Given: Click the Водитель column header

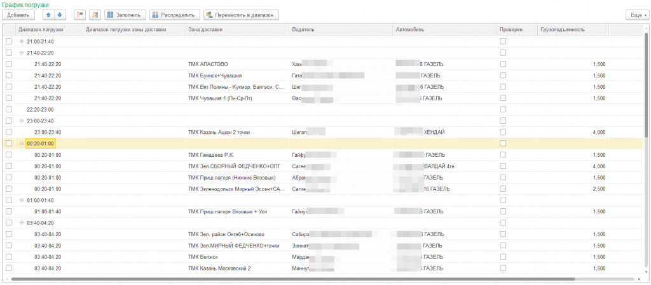Looking at the screenshot, I should (341, 30).
